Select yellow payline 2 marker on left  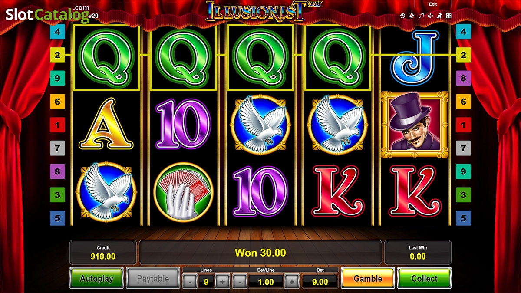coord(57,55)
